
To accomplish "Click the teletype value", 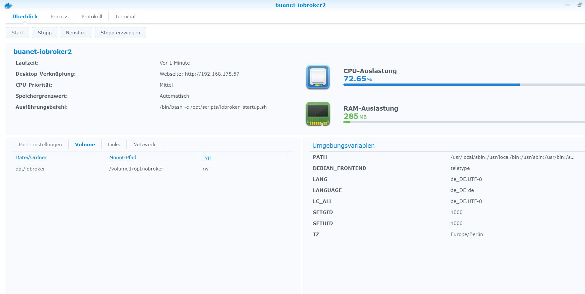I will pos(460,168).
